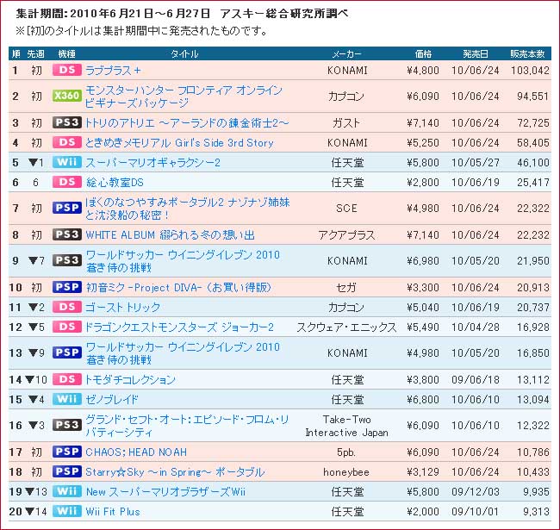
Task: Open New スーパーマリオブラザーズWii link
Action: tap(165, 492)
